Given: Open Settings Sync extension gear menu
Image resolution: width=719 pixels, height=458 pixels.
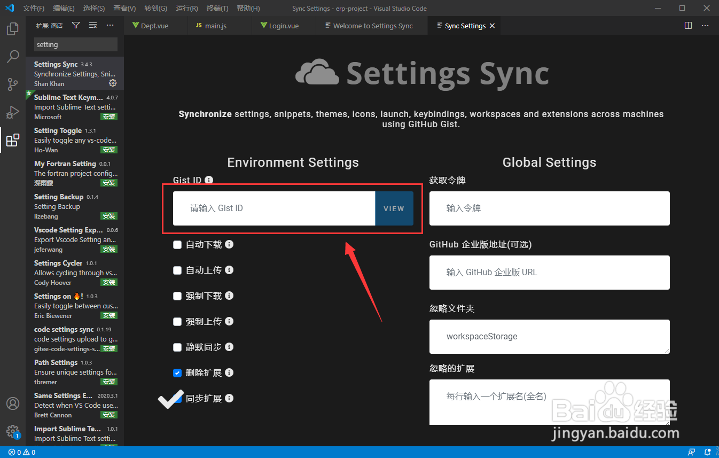Looking at the screenshot, I should coord(113,83).
